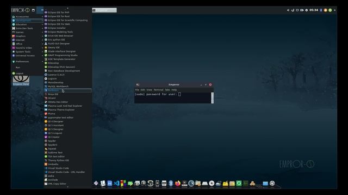Click the EMPROR-OS logo in the top panel
348x195 pixels.
click(x=21, y=10)
